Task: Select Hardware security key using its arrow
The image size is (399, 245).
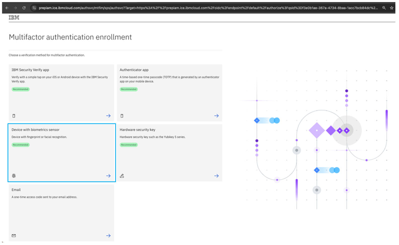Action: [x=216, y=176]
